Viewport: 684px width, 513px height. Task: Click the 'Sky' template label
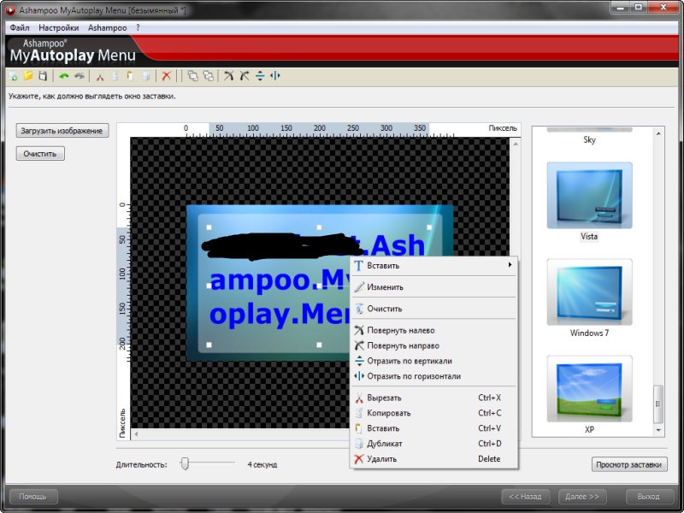click(x=589, y=139)
